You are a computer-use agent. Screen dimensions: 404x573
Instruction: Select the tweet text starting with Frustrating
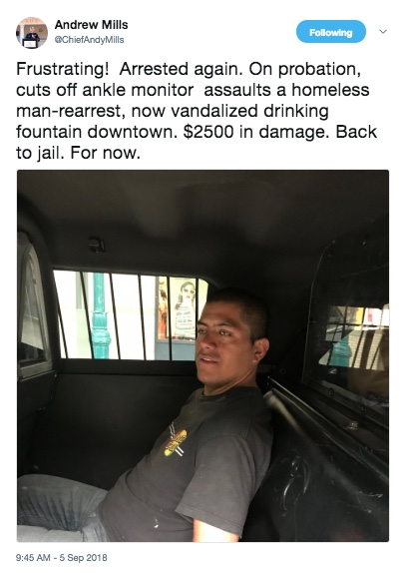197,111
